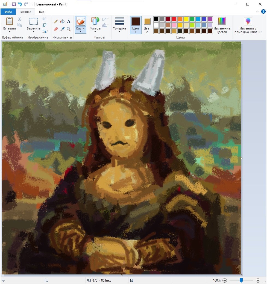
Task: Select the Magnifier tool
Action: (69, 29)
